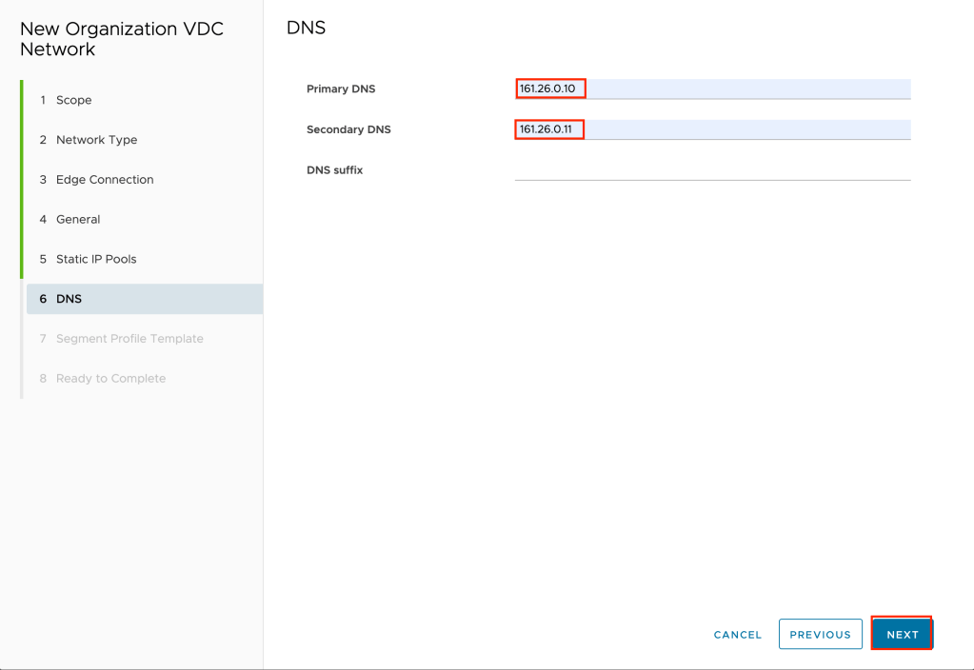Viewport: 974px width, 670px height.
Task: Click the green progress bar beside completed steps
Action: 21,179
